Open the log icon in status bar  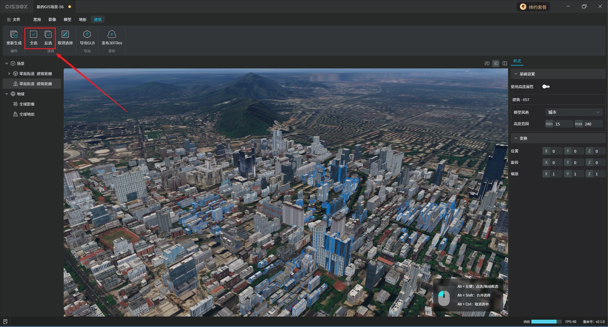click(x=5, y=322)
